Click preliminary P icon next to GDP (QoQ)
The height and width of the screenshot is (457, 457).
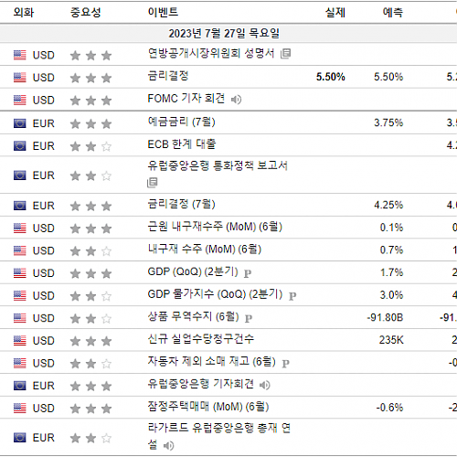(248, 273)
